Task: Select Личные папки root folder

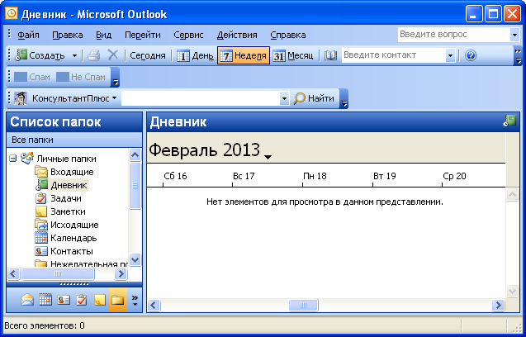Action: (66, 159)
